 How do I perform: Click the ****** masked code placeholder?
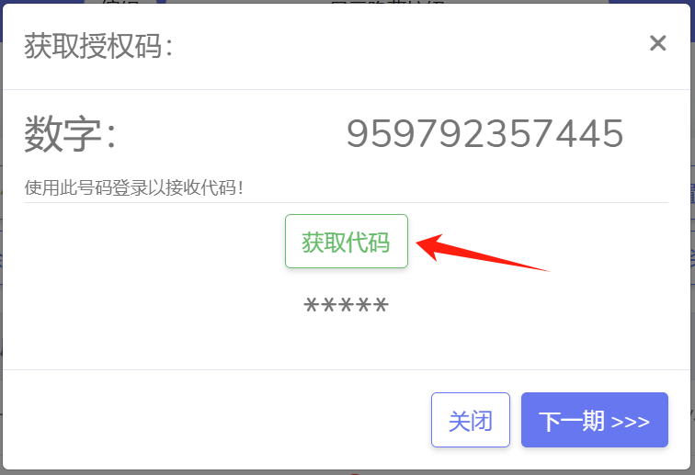tap(347, 305)
